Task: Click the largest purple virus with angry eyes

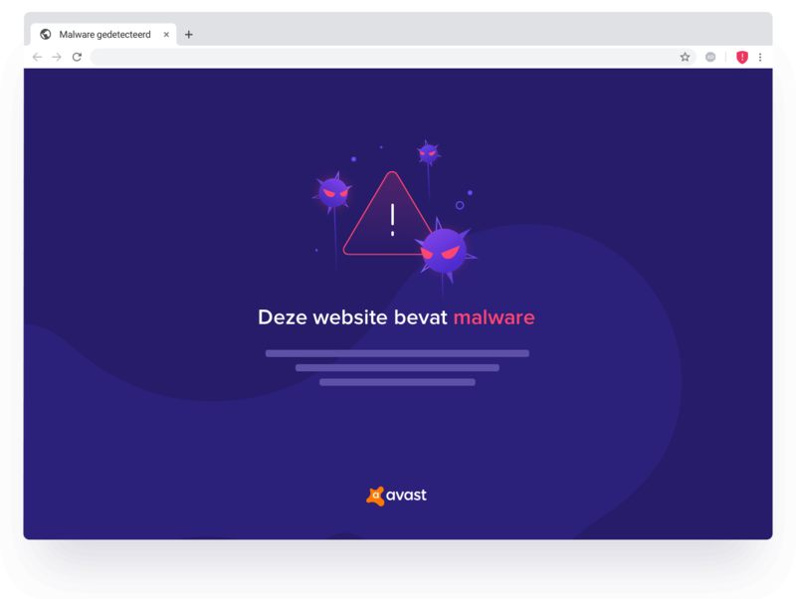Action: point(444,251)
